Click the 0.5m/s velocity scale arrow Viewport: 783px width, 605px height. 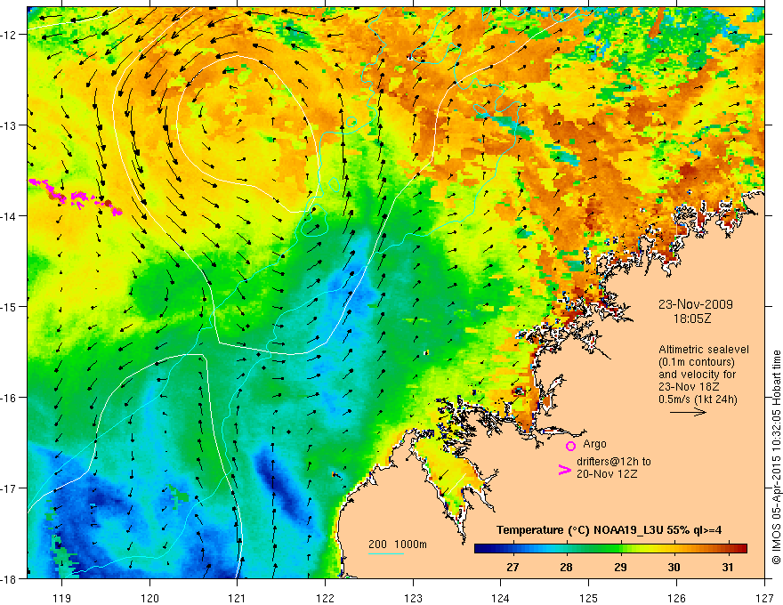coord(688,412)
